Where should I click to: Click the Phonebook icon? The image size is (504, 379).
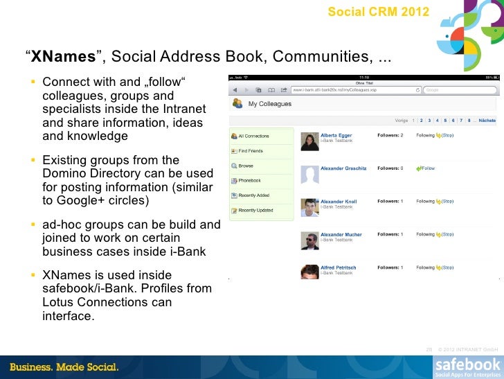coord(234,180)
